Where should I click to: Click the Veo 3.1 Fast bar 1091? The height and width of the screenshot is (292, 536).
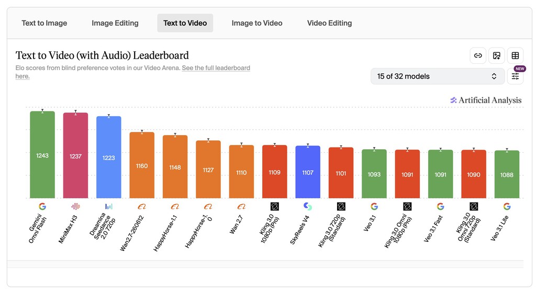441,174
